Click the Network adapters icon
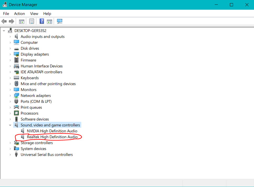 pyautogui.click(x=16, y=95)
